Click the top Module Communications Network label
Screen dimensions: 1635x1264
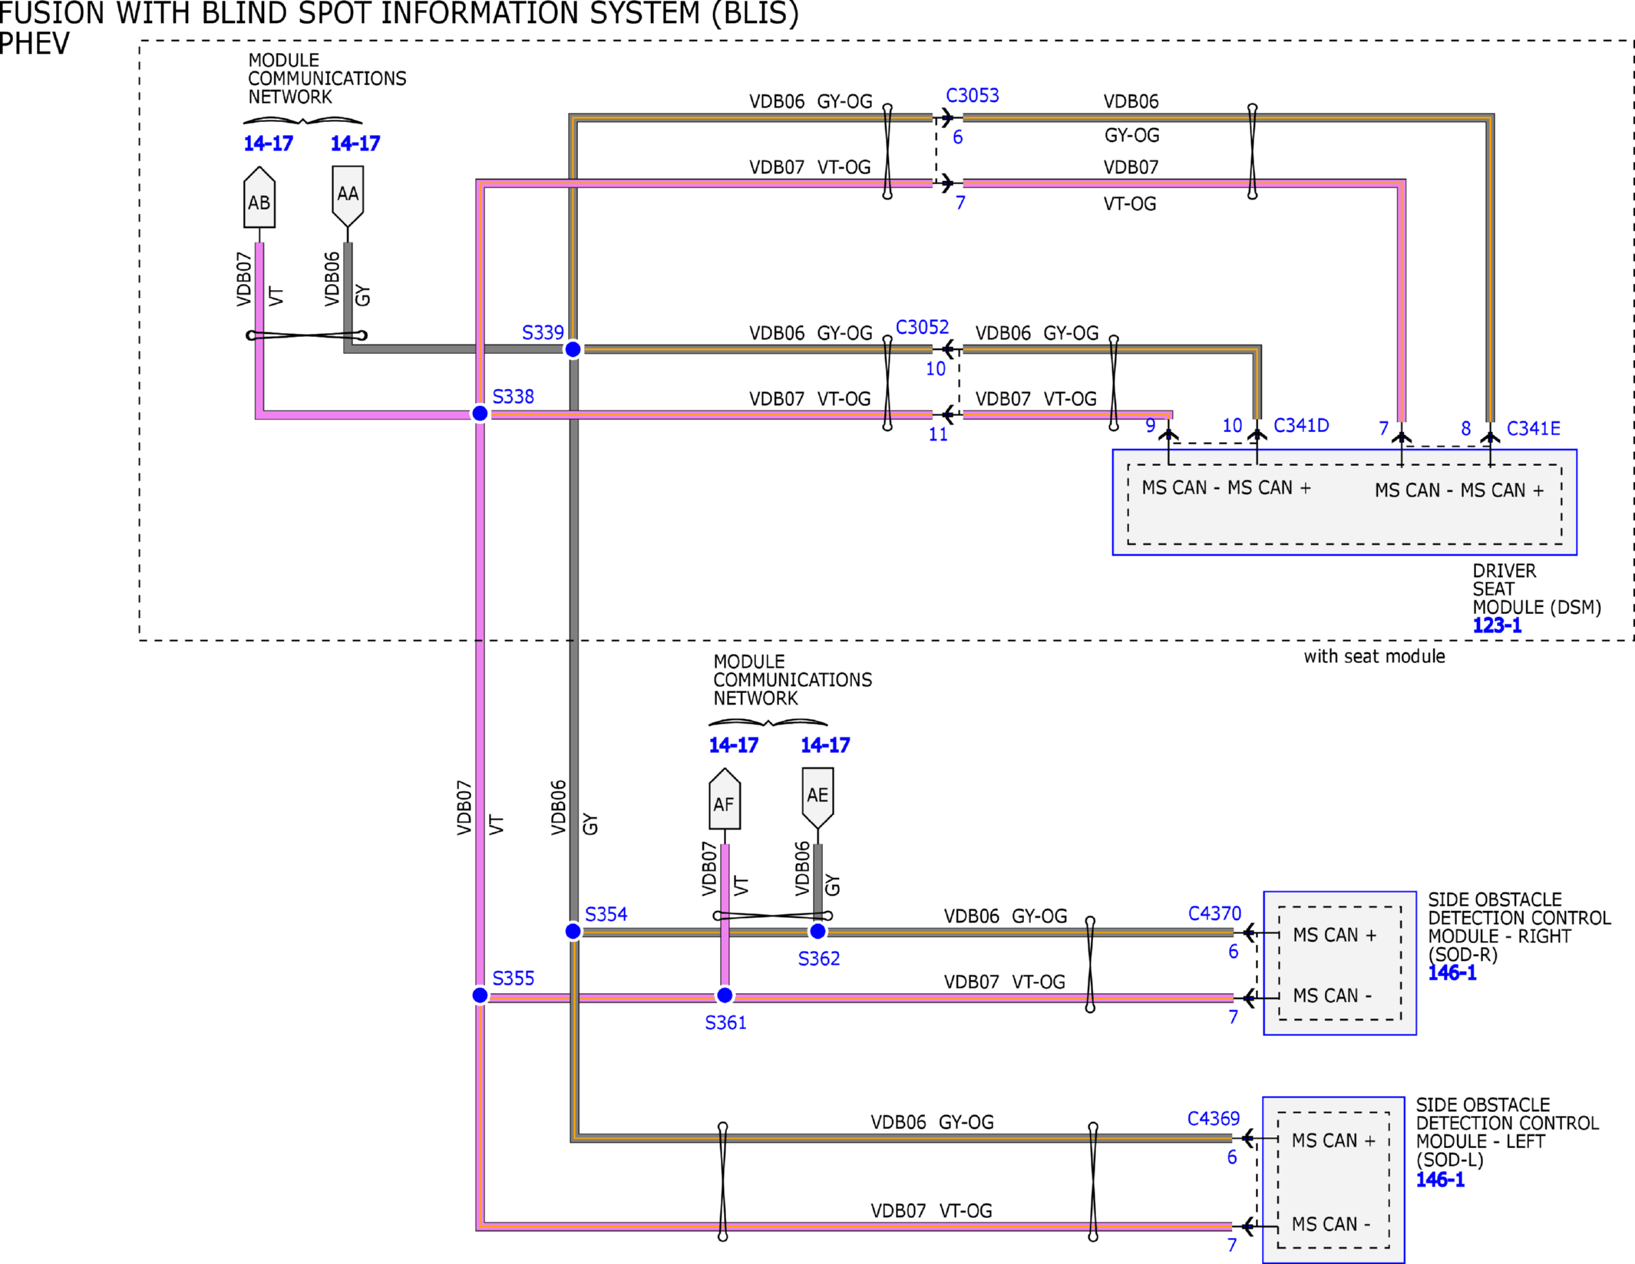click(327, 79)
